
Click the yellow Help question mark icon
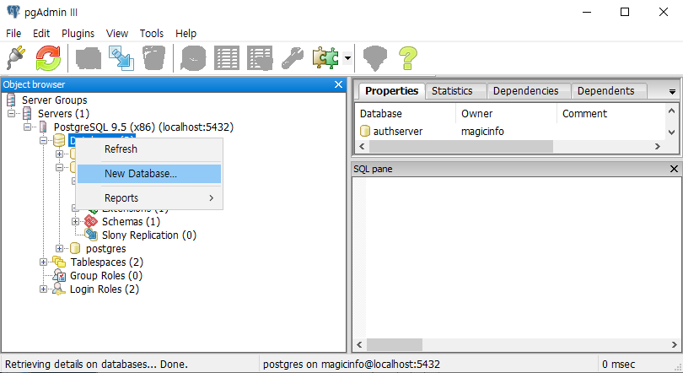click(x=408, y=58)
